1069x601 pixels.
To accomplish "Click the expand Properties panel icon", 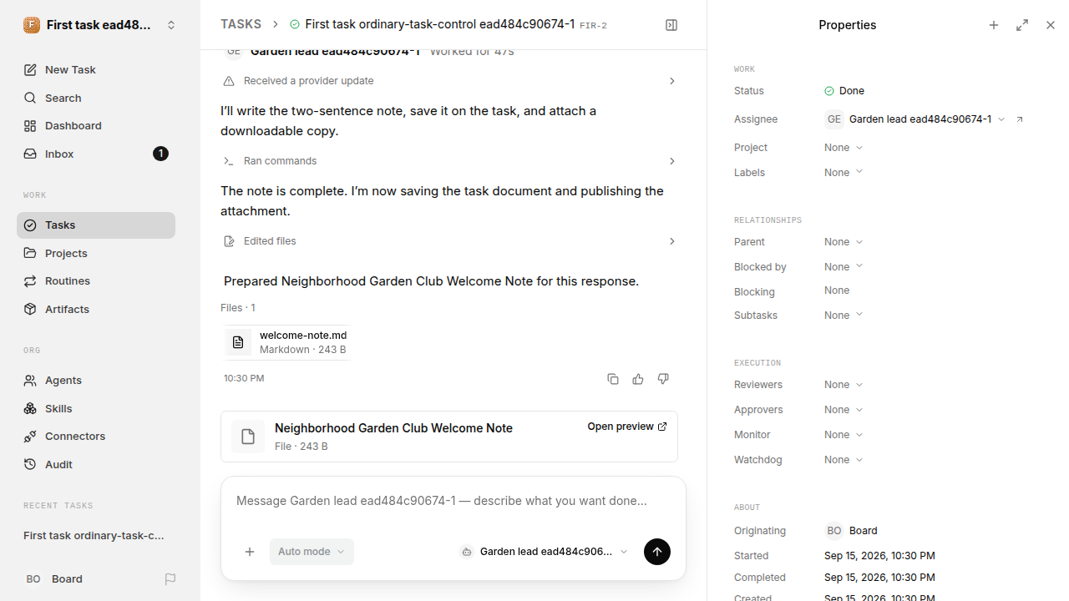I will tap(1022, 25).
